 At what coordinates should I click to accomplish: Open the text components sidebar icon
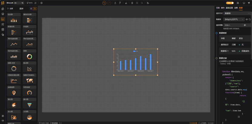[x=3, y=24]
